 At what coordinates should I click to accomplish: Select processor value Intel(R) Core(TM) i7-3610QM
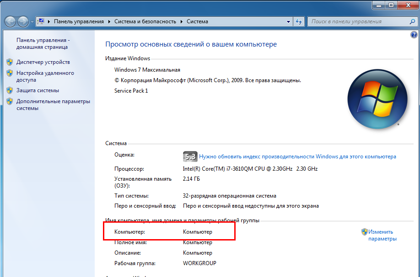pyautogui.click(x=250, y=169)
